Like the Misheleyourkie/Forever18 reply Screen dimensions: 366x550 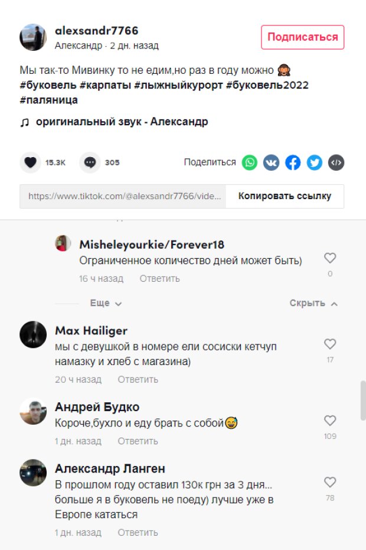click(x=330, y=258)
